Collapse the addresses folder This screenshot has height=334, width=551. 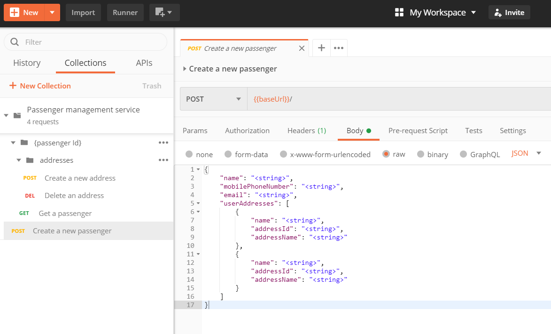pyautogui.click(x=19, y=160)
